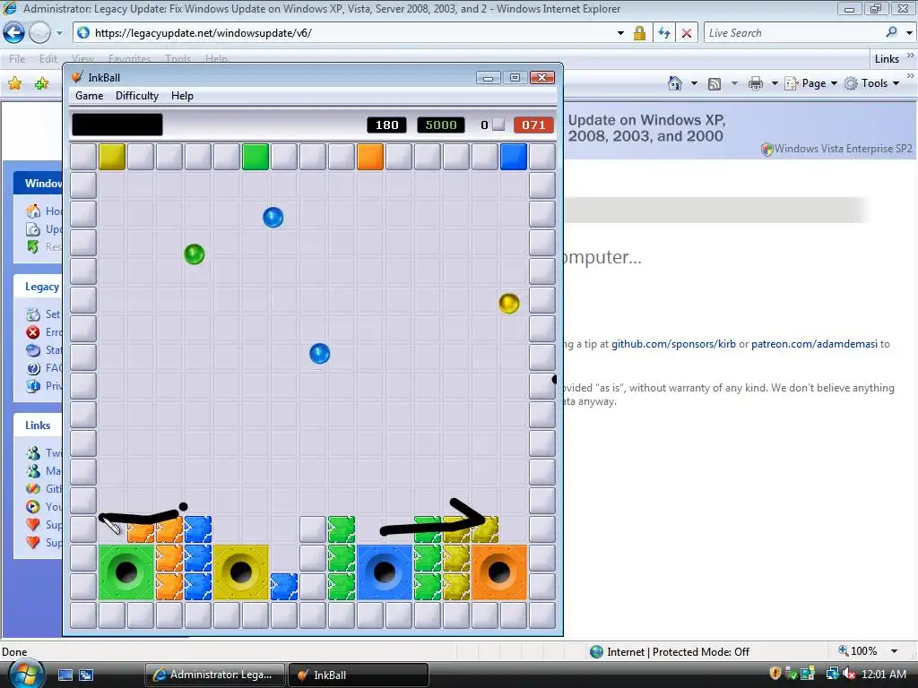Click the green tile in top wall
Screen dimensions: 918x688
255,157
